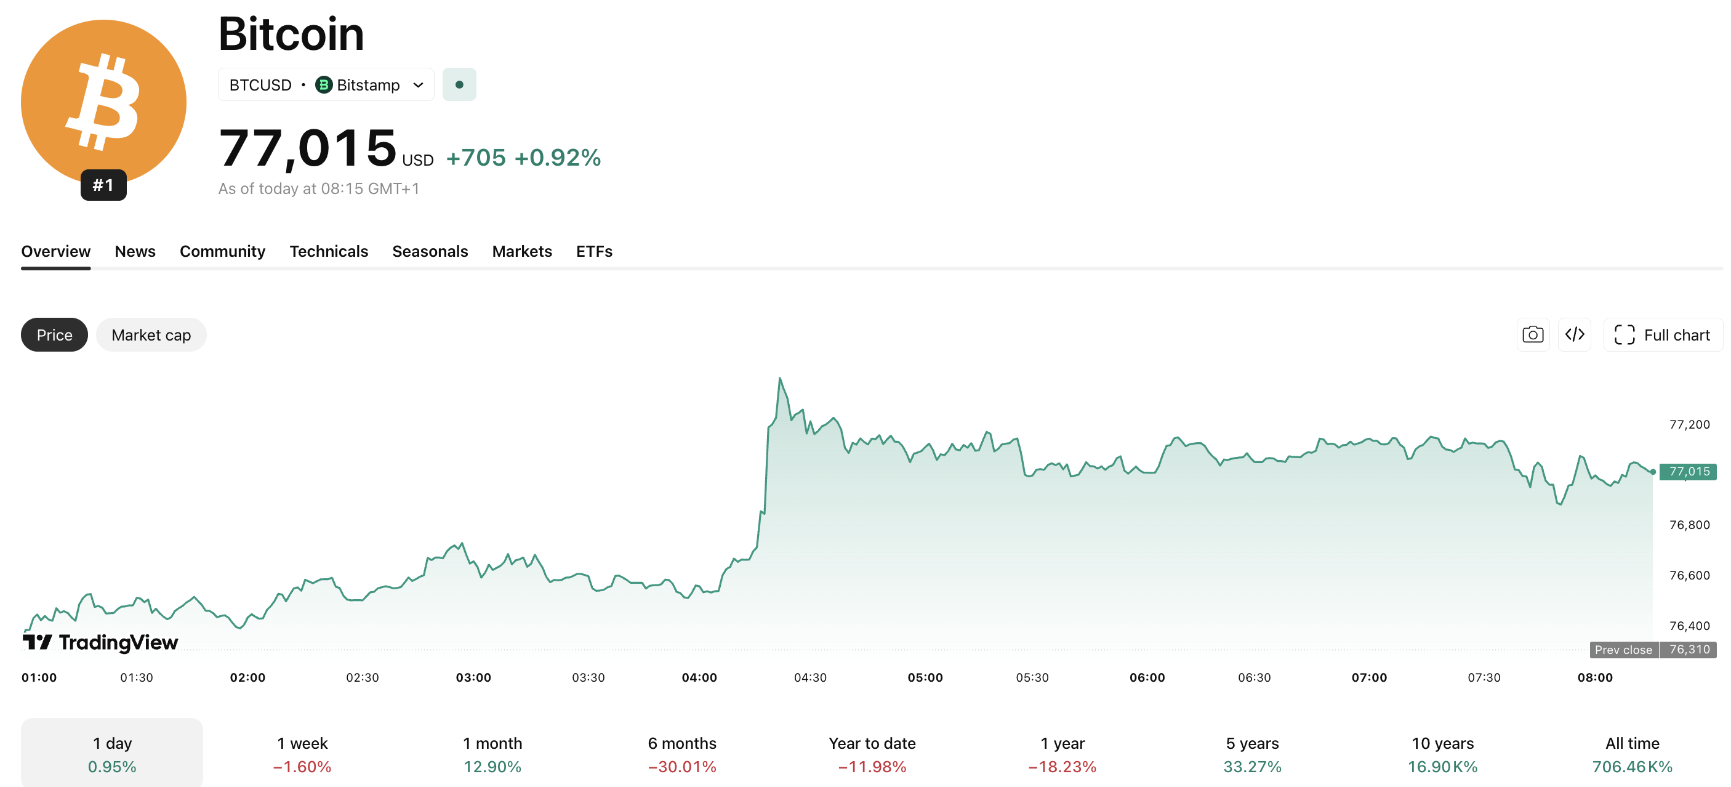Open the News tab
Viewport: 1731px width, 787px height.
coord(135,251)
